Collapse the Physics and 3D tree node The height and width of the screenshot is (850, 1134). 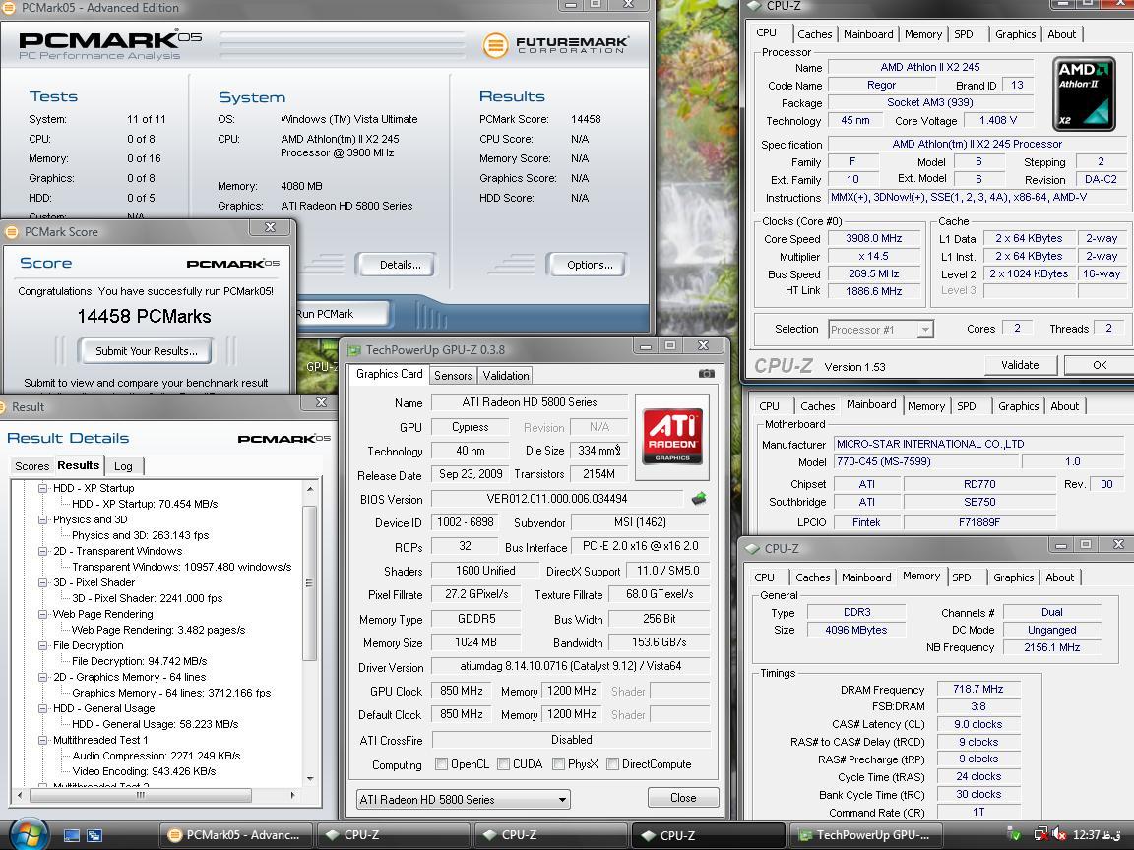click(42, 519)
